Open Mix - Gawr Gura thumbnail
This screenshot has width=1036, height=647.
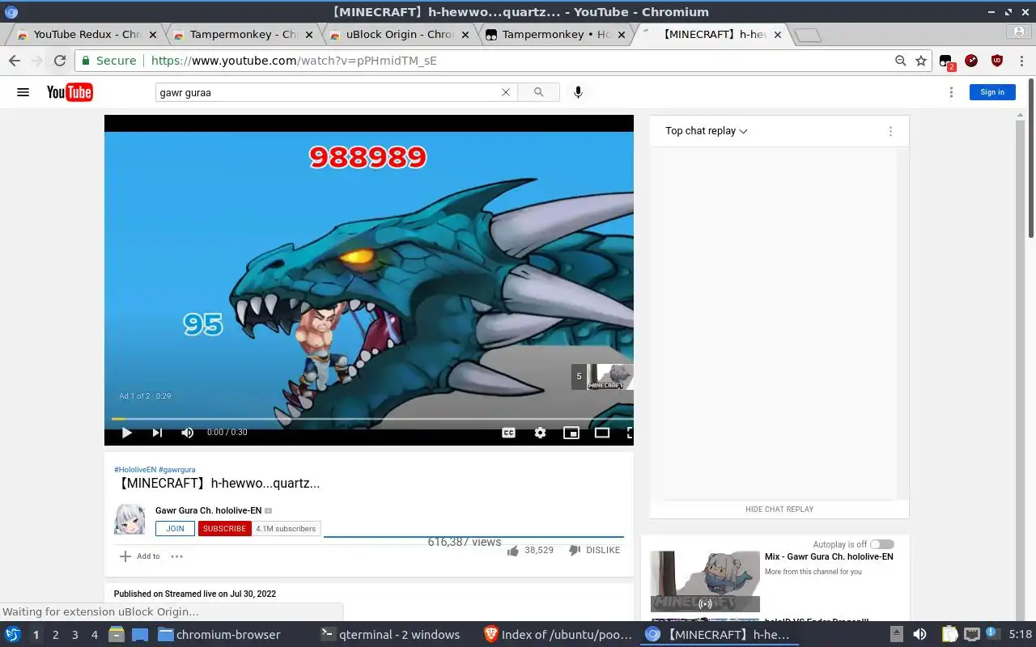pos(705,581)
